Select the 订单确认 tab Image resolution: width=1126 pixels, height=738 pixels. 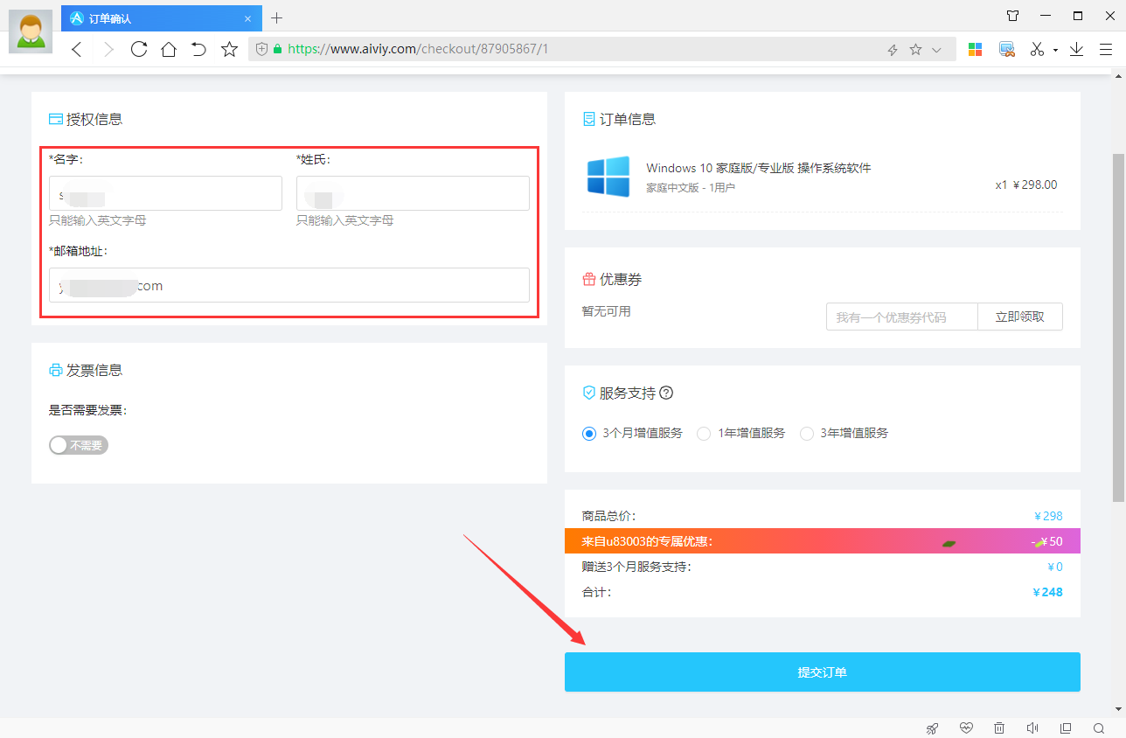click(x=162, y=17)
